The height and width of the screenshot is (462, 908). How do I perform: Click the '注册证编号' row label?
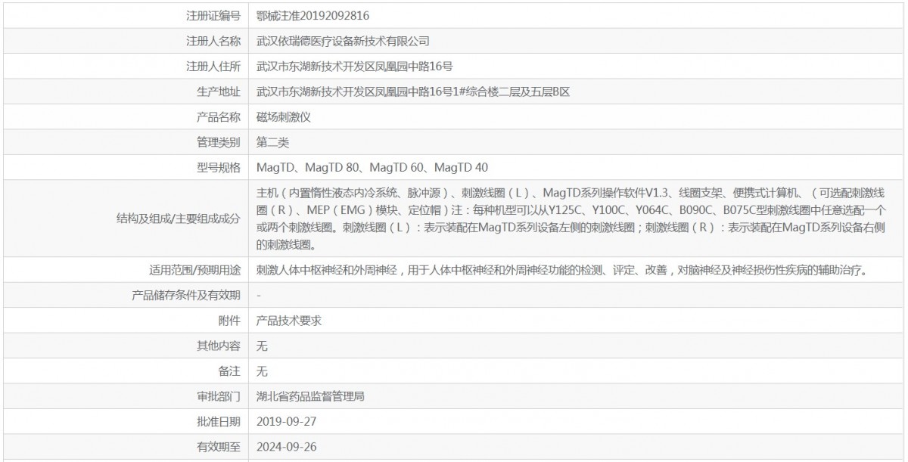click(x=213, y=15)
